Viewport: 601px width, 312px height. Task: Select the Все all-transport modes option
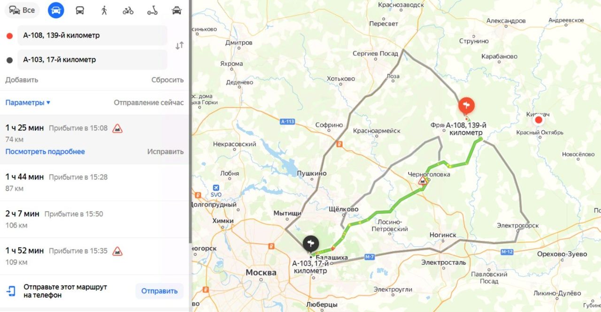(x=22, y=10)
